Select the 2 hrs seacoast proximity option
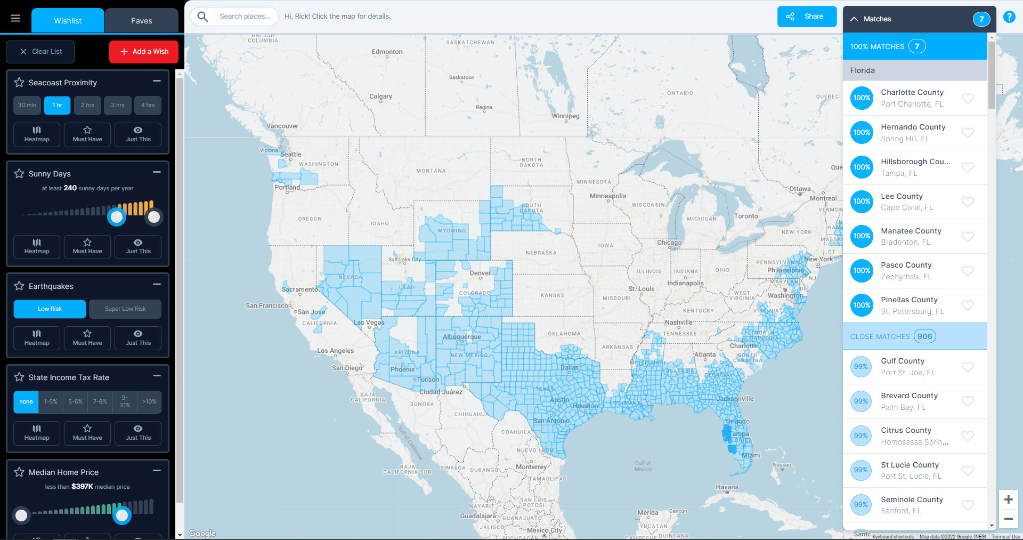This screenshot has width=1023, height=540. 87,106
